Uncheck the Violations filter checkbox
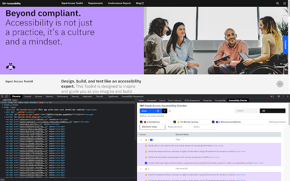Viewport: 290px width, 181px height. tap(141, 122)
